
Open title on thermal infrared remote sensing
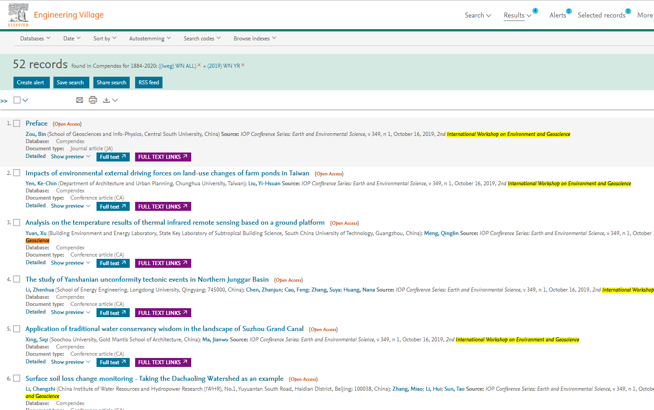click(175, 222)
